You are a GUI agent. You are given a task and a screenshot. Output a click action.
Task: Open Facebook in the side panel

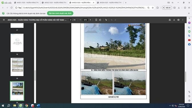point(189,44)
